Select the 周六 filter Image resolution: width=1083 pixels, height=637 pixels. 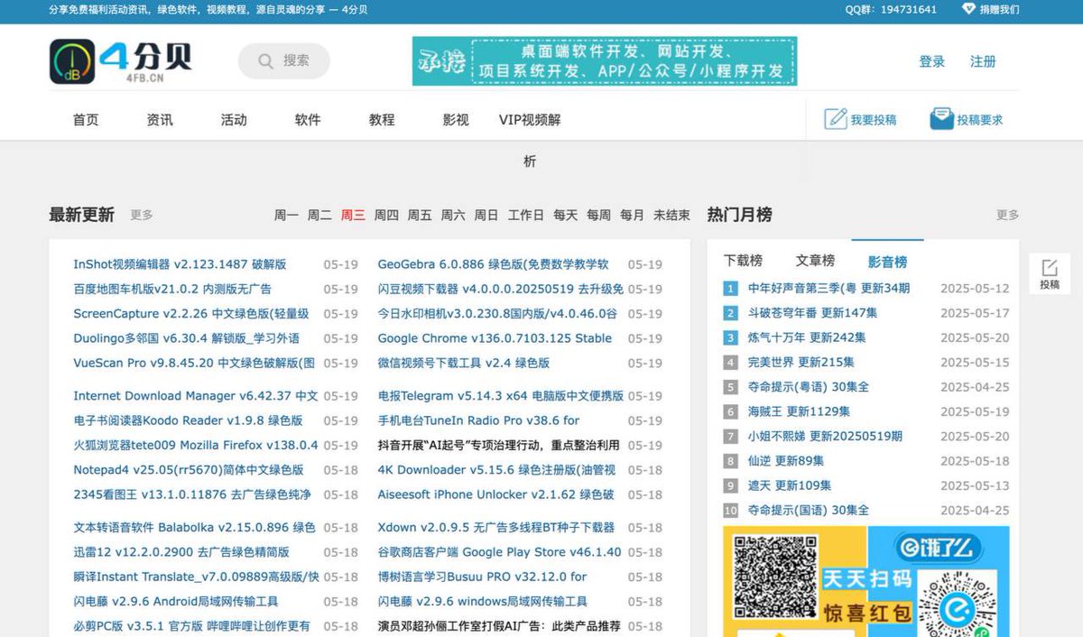pos(453,215)
